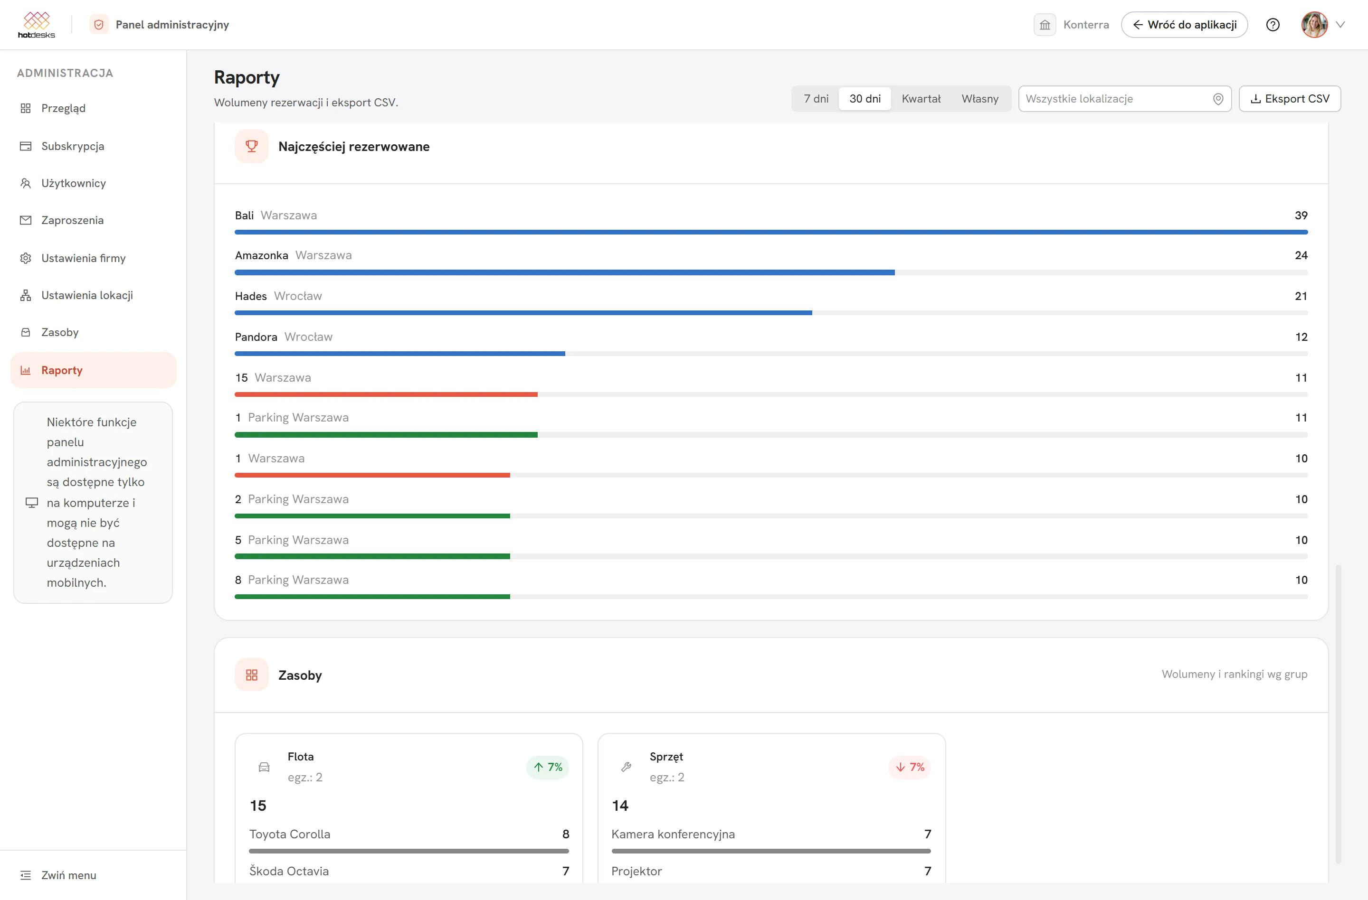The height and width of the screenshot is (900, 1368).
Task: Expand the user profile chevron menu
Action: [x=1340, y=25]
